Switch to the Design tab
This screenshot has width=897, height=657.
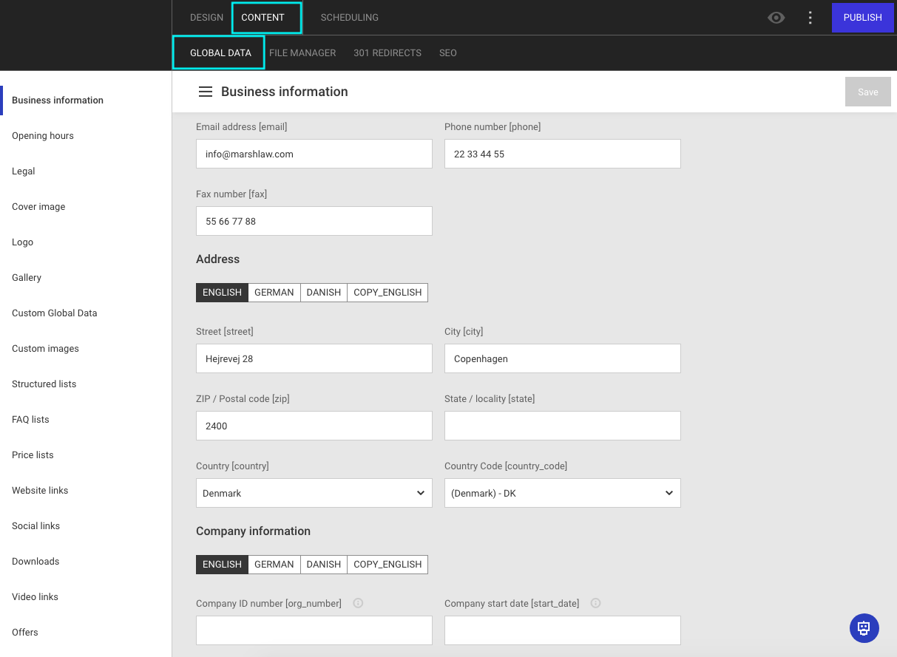(x=206, y=18)
